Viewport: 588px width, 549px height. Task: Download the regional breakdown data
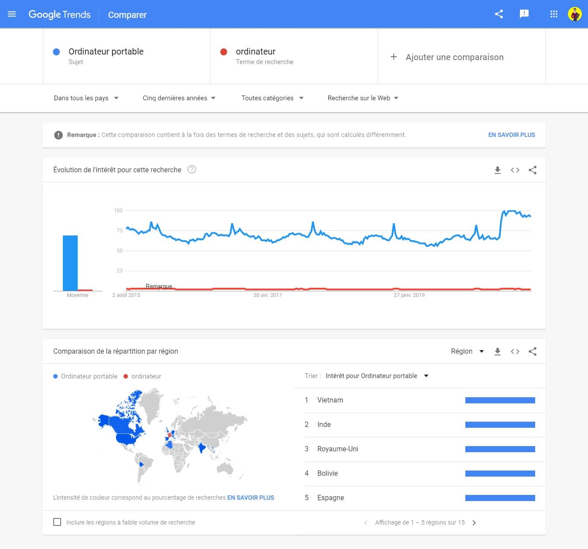point(497,351)
